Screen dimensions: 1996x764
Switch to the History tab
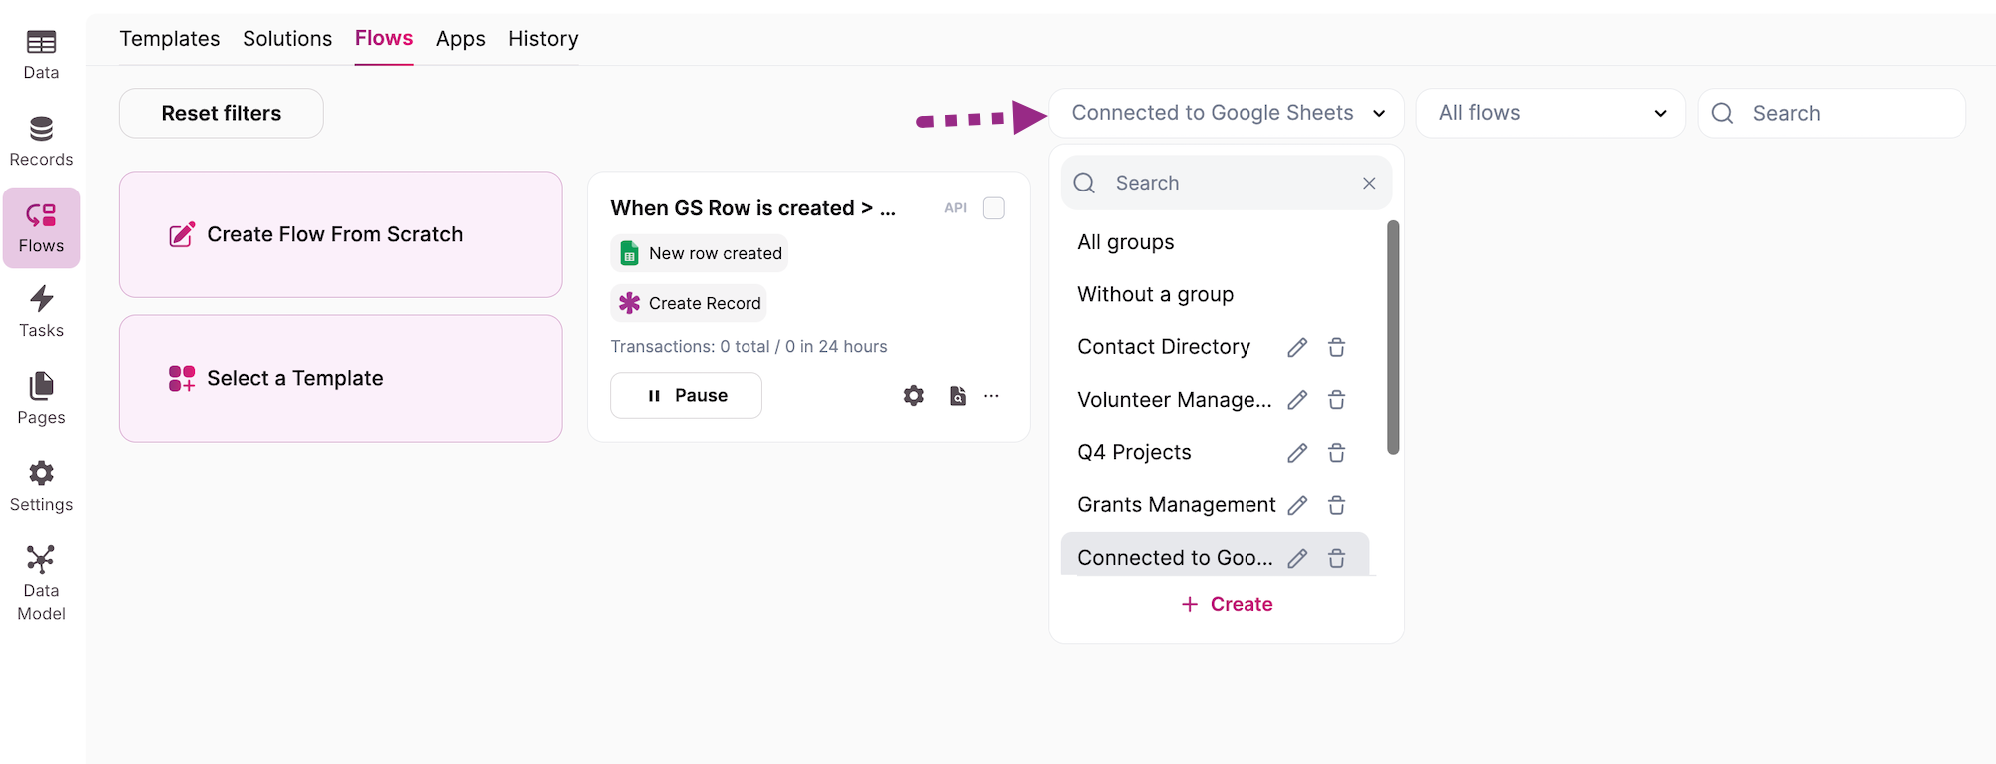tap(543, 39)
